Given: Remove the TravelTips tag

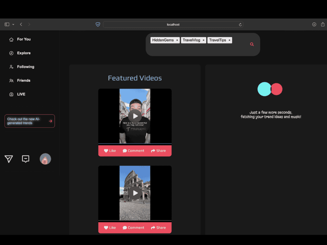Looking at the screenshot, I should 229,40.
